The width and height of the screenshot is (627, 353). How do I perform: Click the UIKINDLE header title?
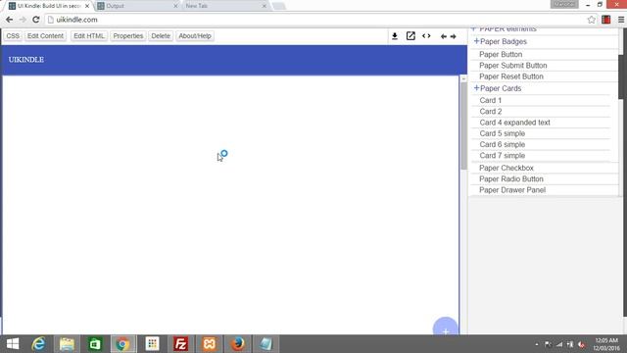point(26,60)
